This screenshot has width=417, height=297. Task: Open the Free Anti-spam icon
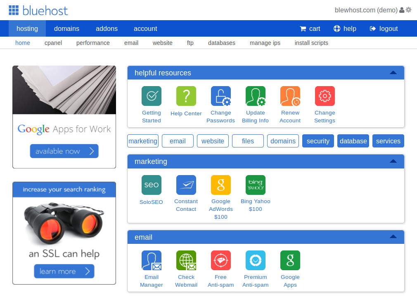pos(221,260)
